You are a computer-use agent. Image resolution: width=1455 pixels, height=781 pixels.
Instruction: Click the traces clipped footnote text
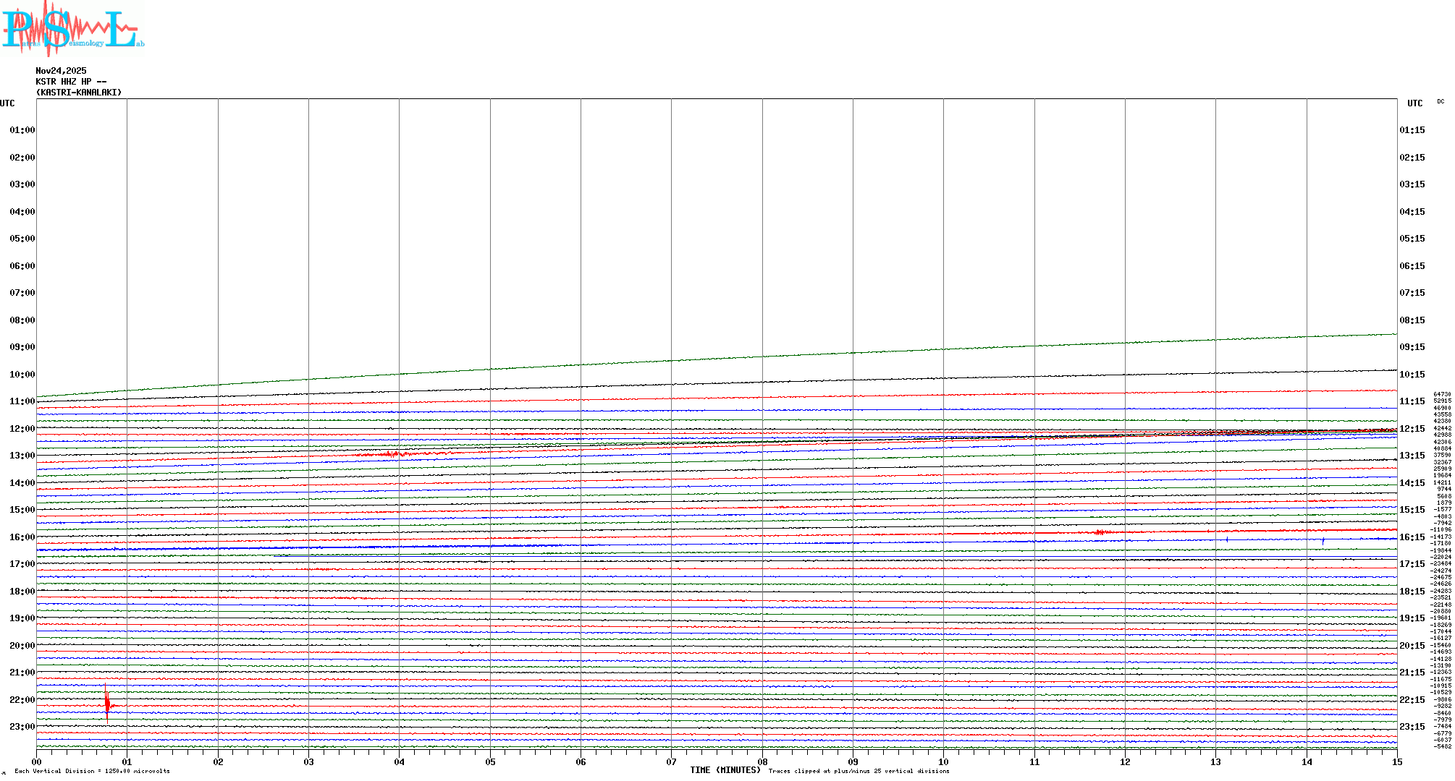point(859,771)
